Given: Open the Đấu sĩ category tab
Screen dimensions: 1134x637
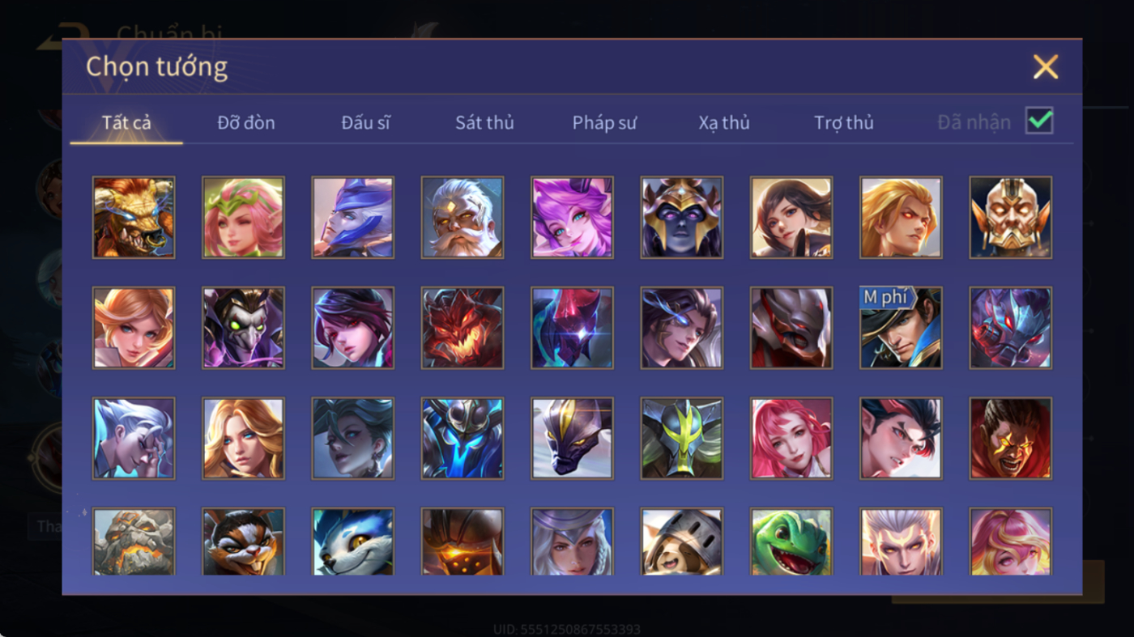Looking at the screenshot, I should [365, 122].
